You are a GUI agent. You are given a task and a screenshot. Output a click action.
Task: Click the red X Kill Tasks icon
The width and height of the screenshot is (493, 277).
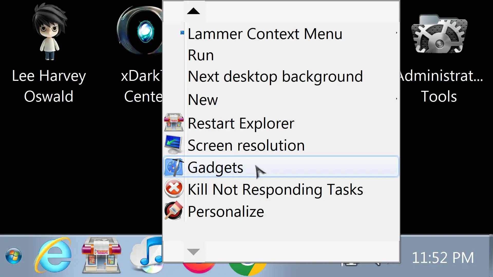pyautogui.click(x=174, y=189)
